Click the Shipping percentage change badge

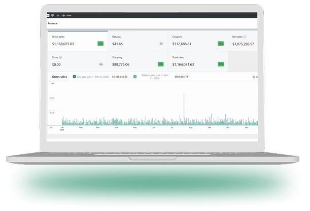click(x=160, y=64)
